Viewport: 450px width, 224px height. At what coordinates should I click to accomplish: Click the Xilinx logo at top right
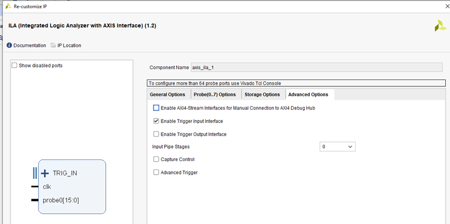click(440, 26)
